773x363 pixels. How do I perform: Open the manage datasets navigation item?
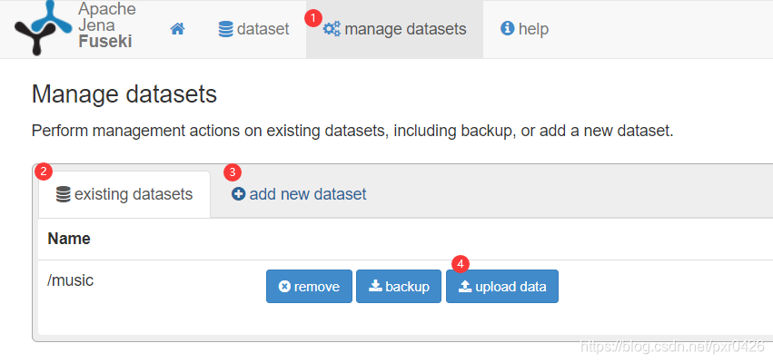click(x=395, y=29)
